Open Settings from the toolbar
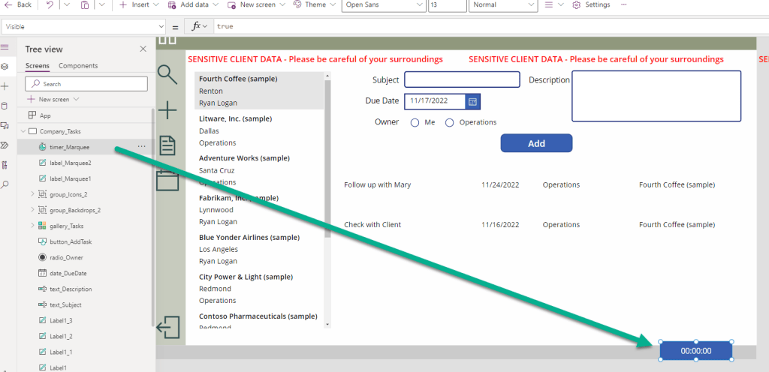 (x=592, y=4)
